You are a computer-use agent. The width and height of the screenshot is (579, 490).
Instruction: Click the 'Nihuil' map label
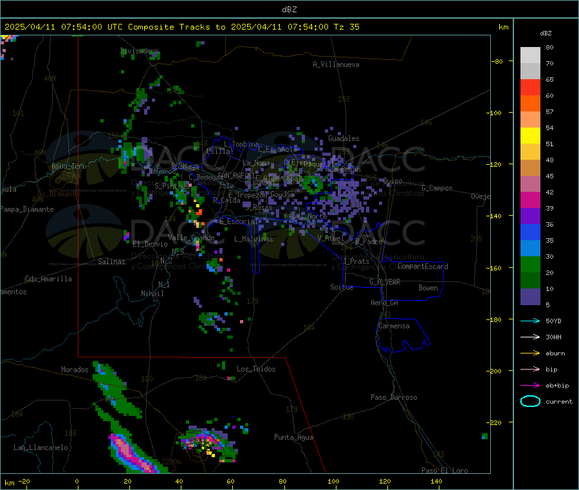point(152,294)
